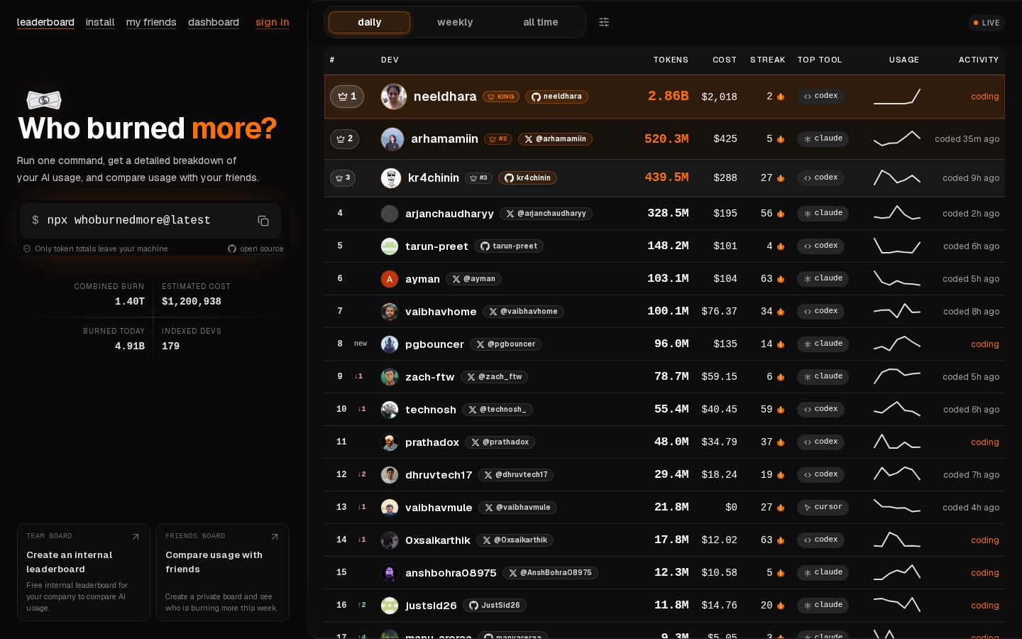Open JustSid26 GitHub handle chip
Viewport: 1022px width, 639px height.
pos(495,606)
